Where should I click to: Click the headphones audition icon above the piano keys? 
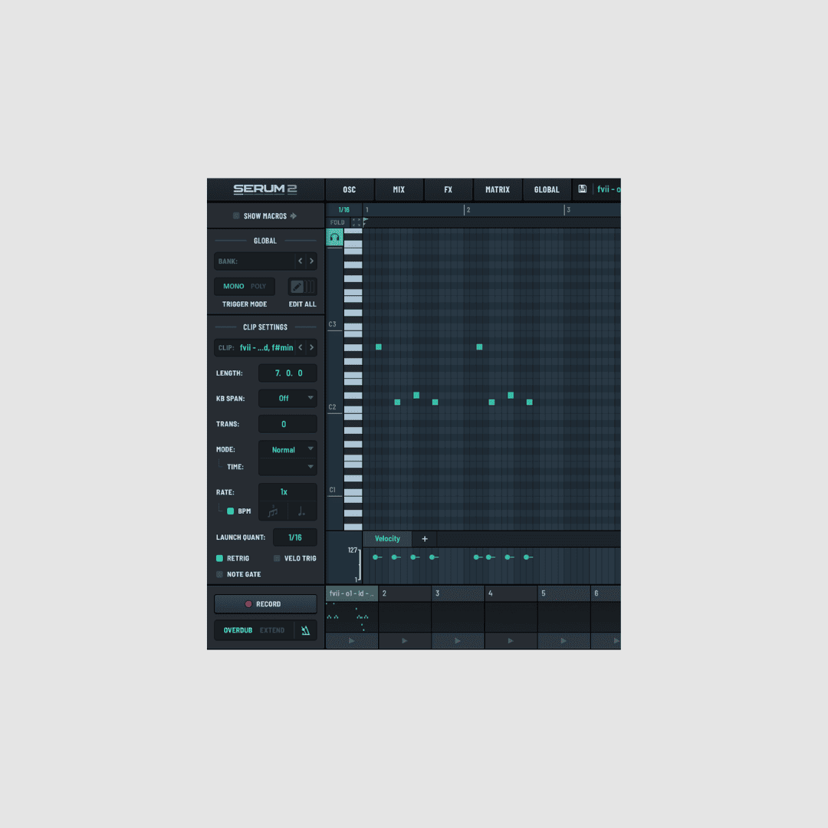point(334,238)
